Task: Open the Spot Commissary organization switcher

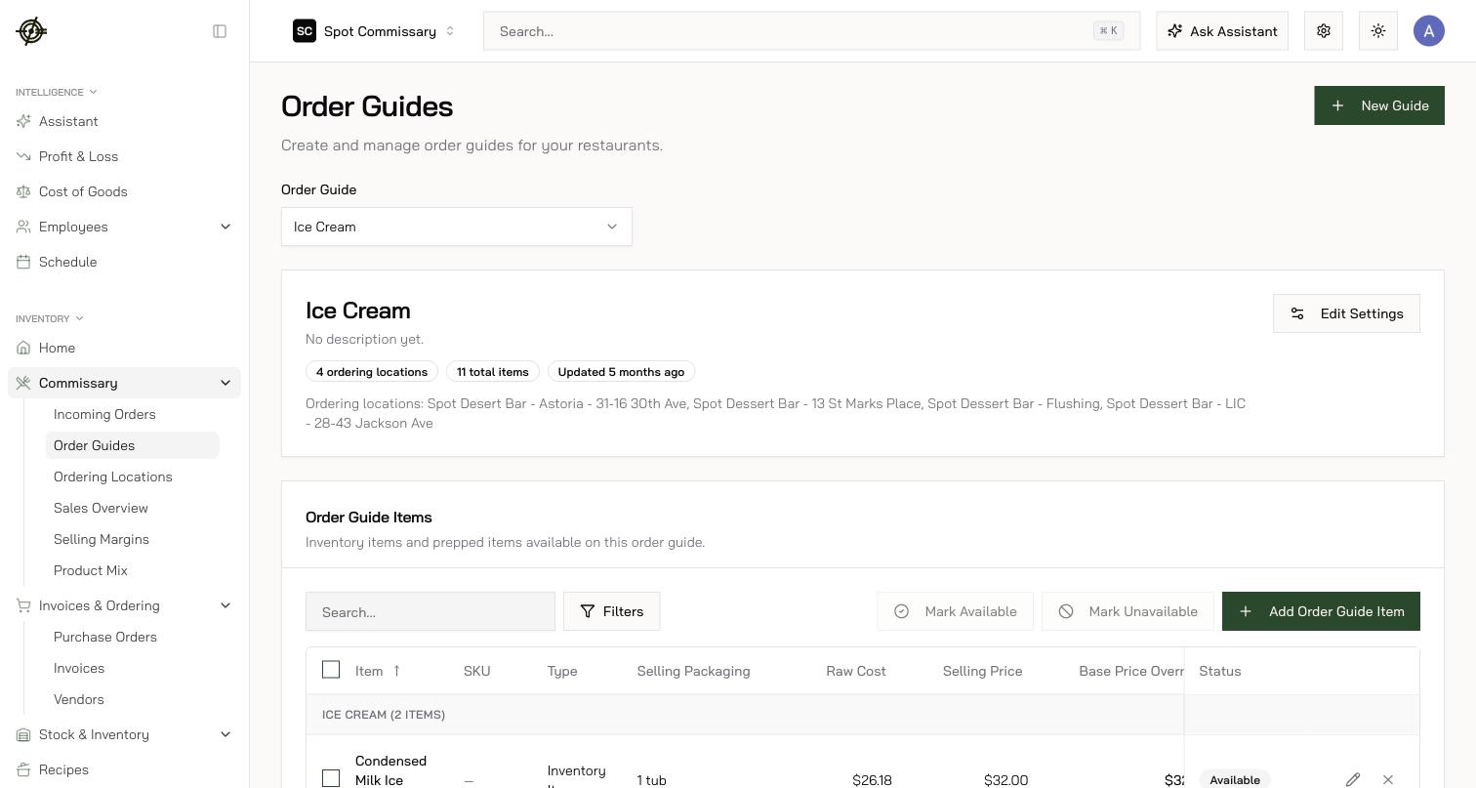Action: point(375,31)
